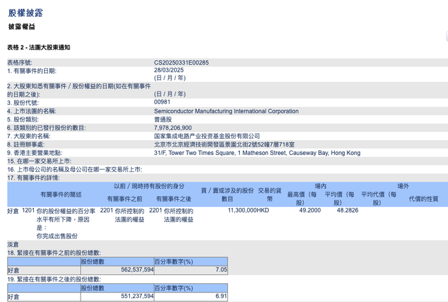Click the 有關事件之前 column header

[125, 199]
